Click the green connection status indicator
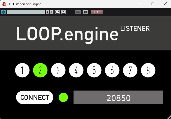 [63, 97]
